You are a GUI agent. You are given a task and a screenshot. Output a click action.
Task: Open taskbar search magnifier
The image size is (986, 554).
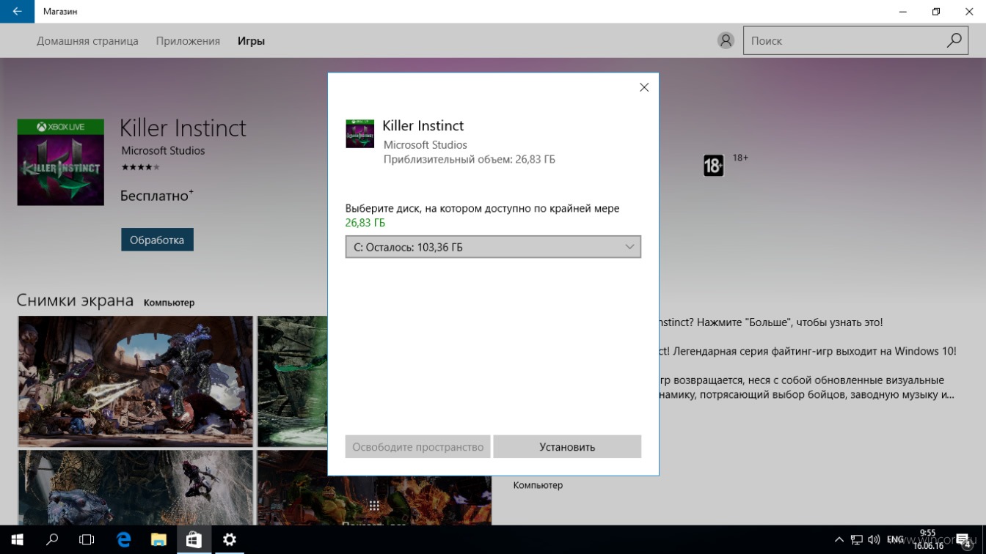(52, 540)
